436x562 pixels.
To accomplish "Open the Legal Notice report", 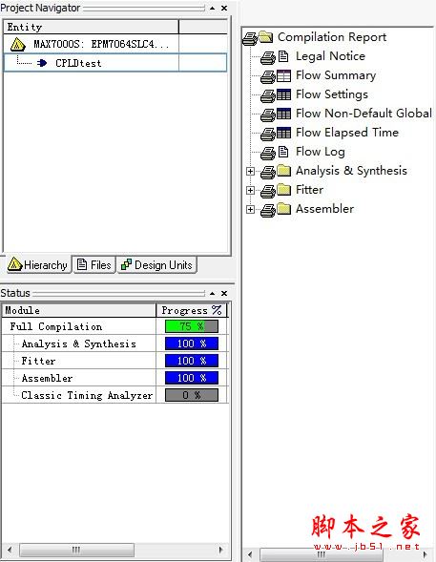I will coord(330,56).
